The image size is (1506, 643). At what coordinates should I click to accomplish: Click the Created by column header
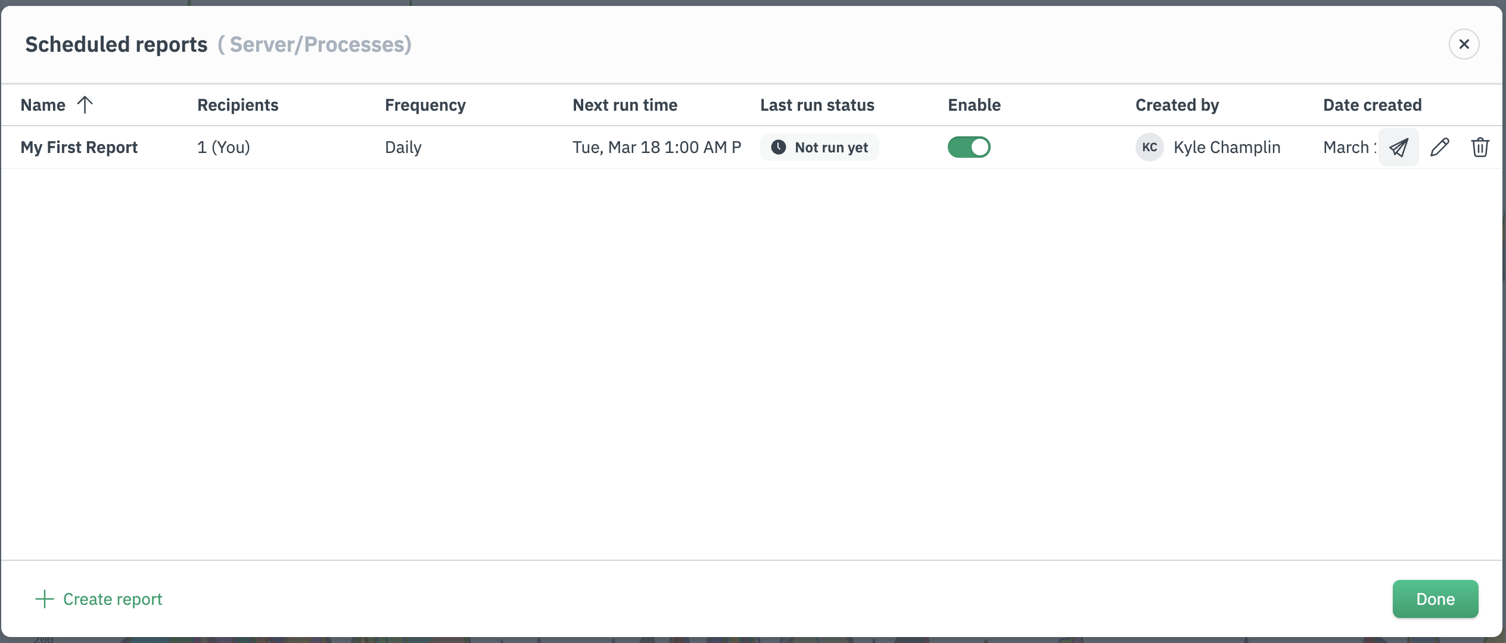pyautogui.click(x=1177, y=105)
